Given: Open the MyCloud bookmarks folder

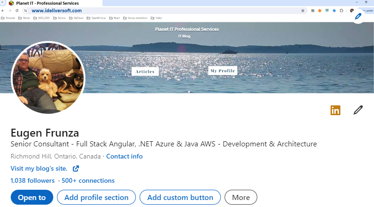Looking at the screenshot, I should 76,18.
